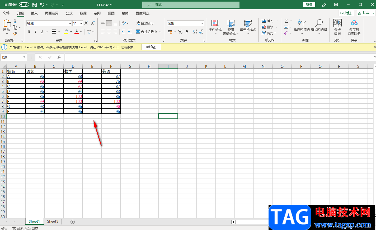Toggle the AutoSave switch

tap(24, 4)
